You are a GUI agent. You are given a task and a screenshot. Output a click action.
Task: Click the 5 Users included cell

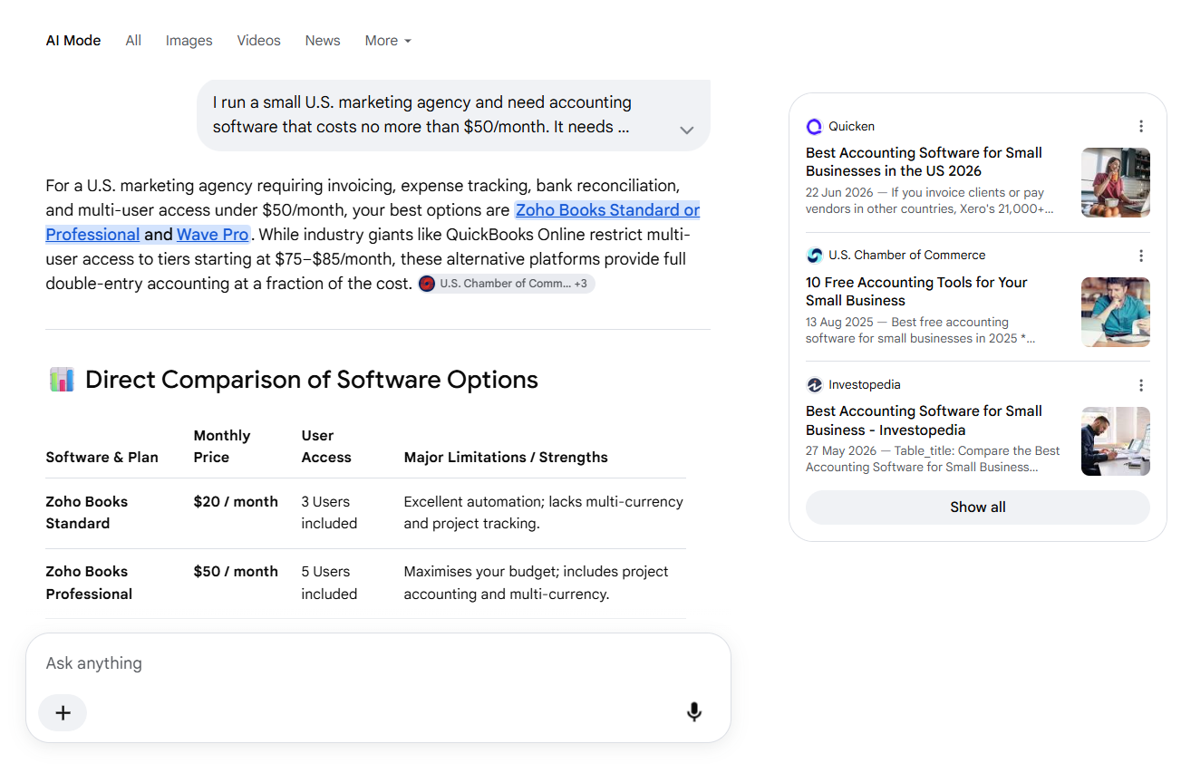click(329, 583)
